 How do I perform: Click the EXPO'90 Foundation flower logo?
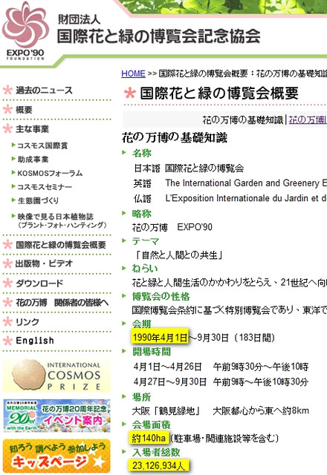pos(25,31)
